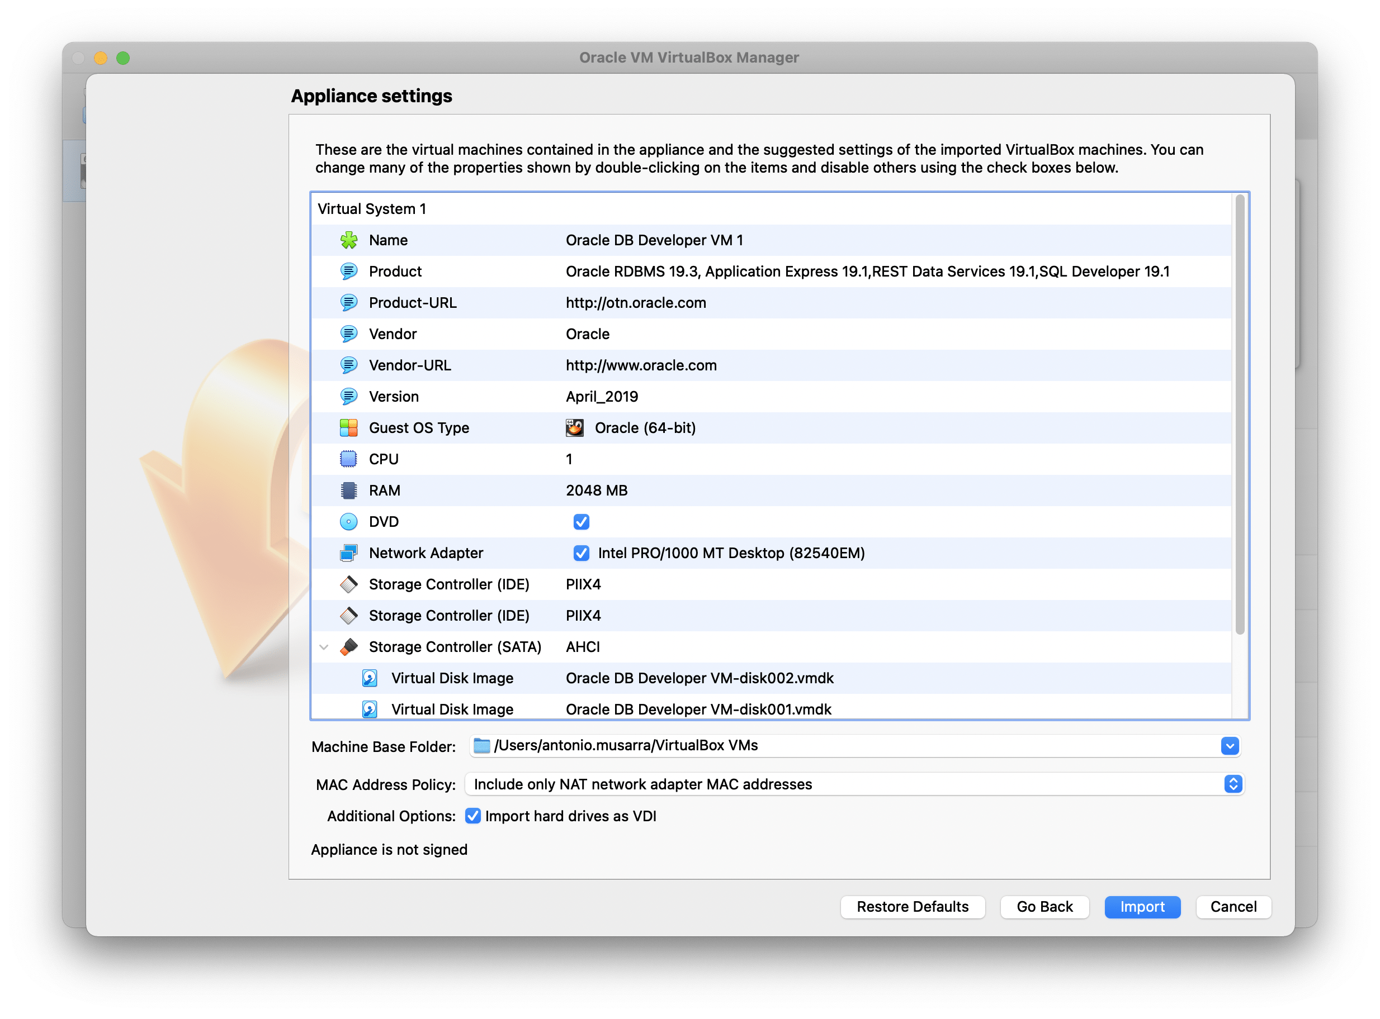Uncheck the DVD checkbox
Image resolution: width=1380 pixels, height=1019 pixels.
click(582, 522)
